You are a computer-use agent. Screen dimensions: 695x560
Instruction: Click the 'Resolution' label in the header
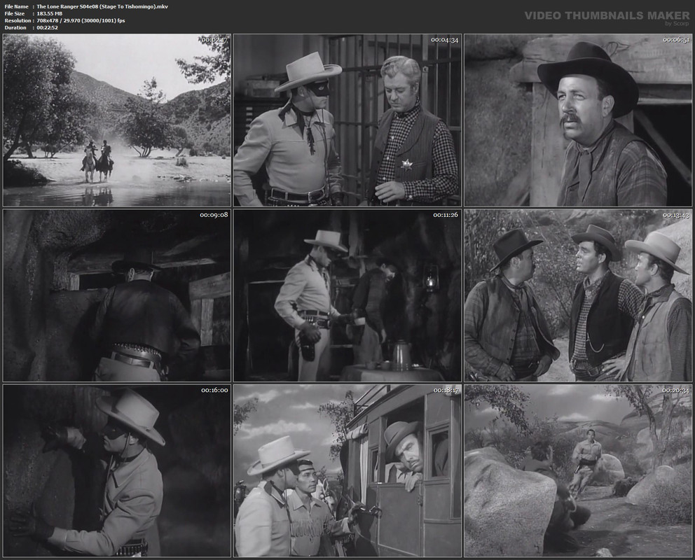(18, 21)
